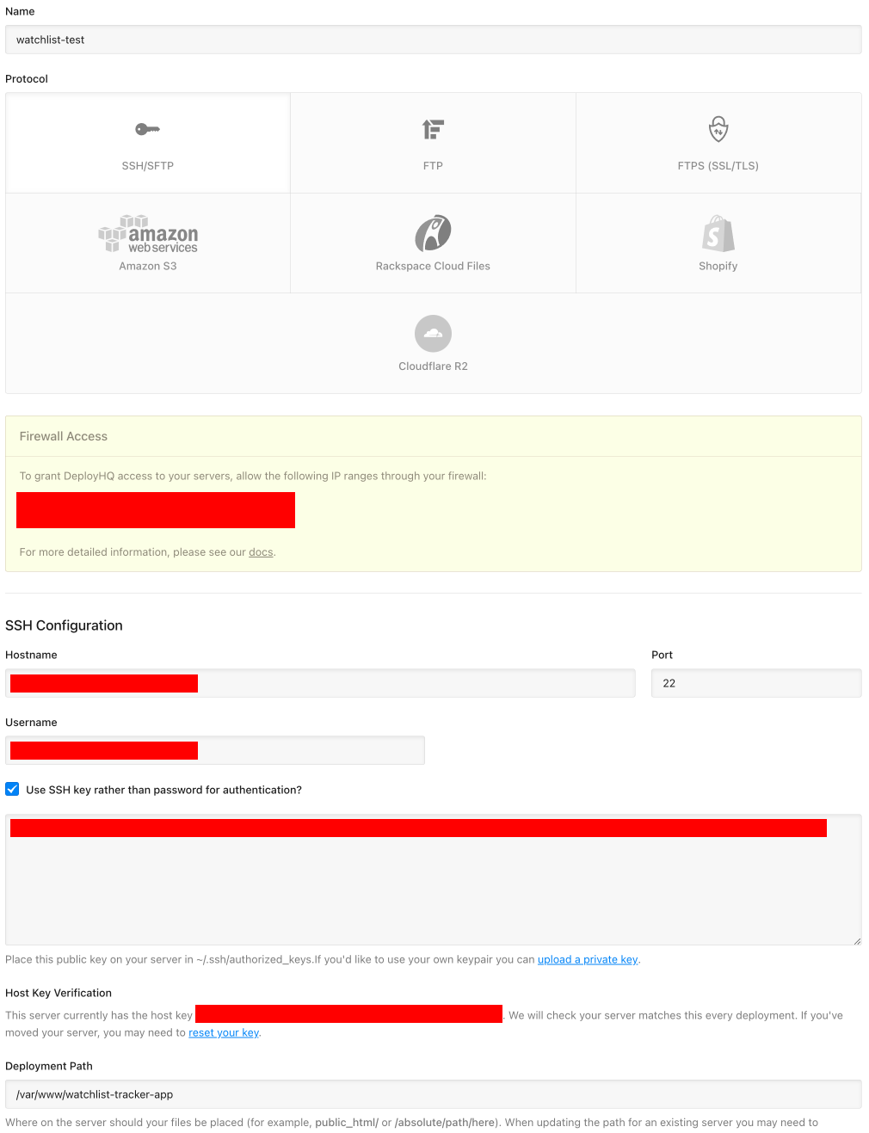Click the textarea resize grip
This screenshot has height=1133, width=869.
857,939
